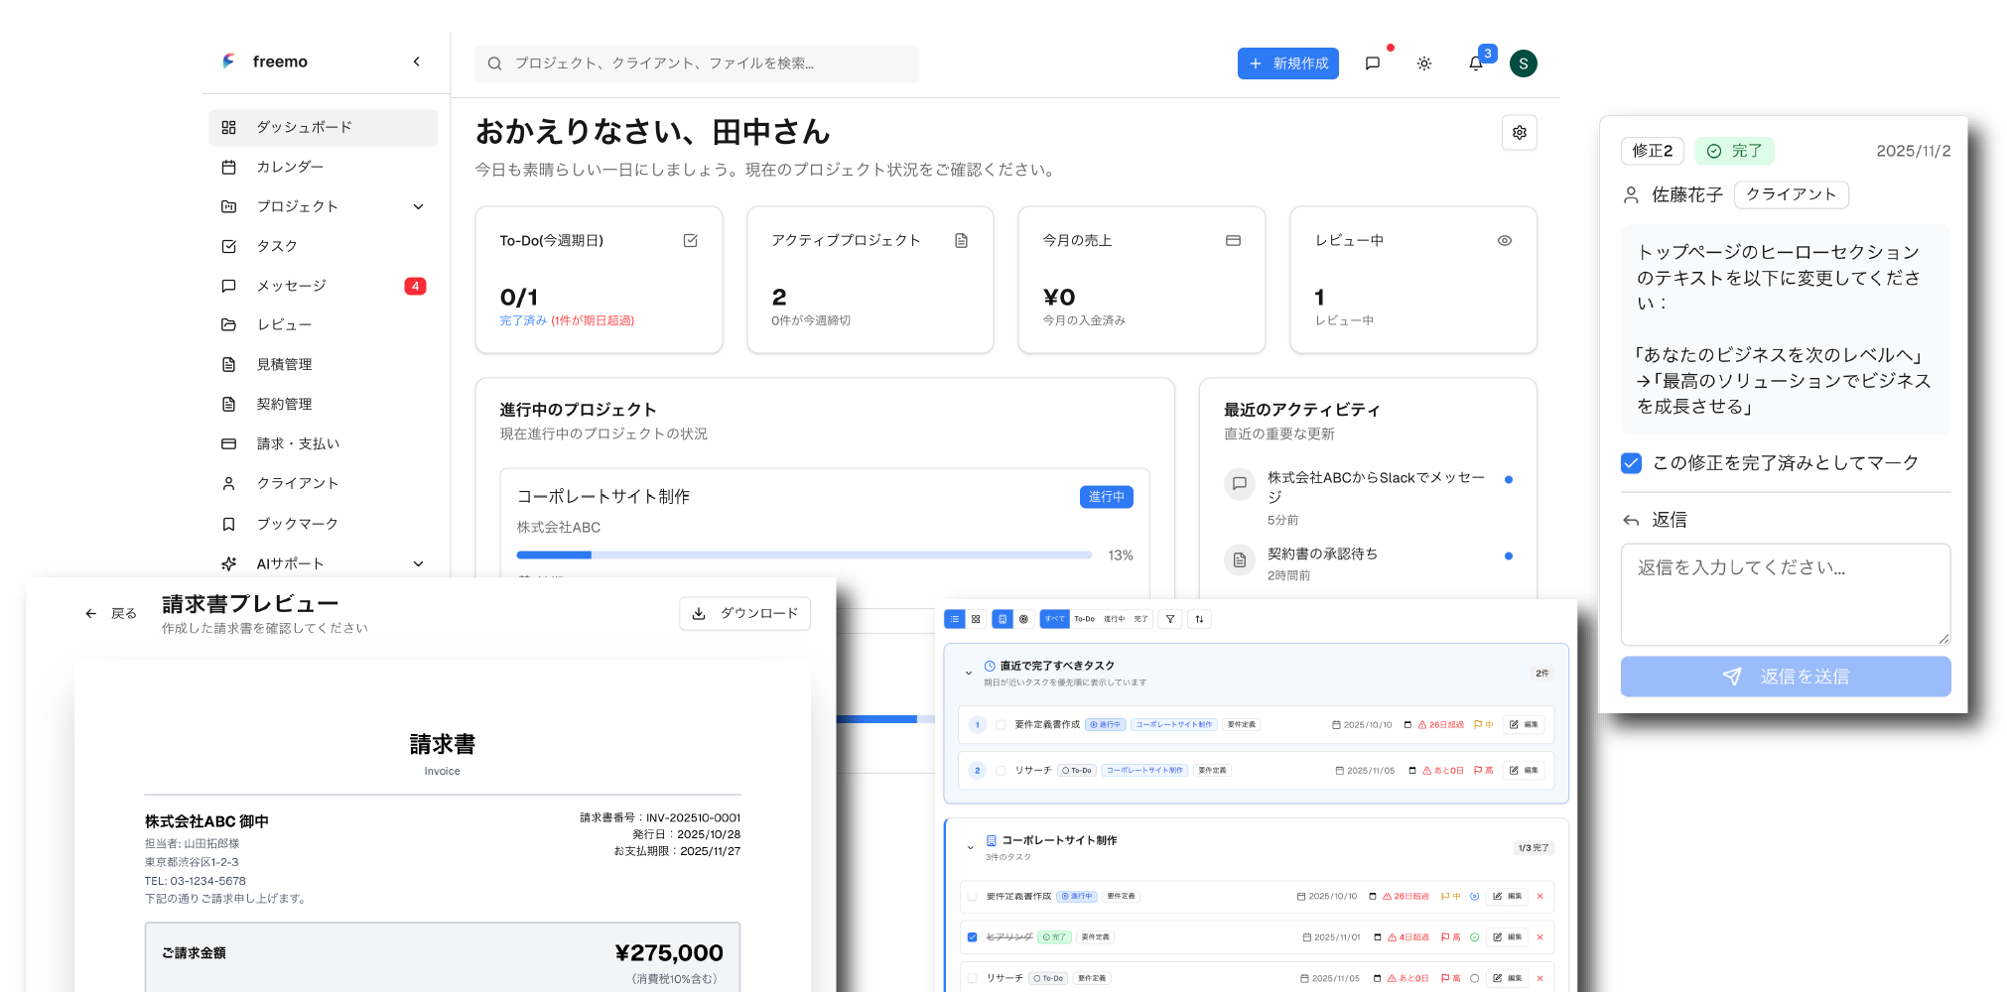Uncheck the ヒアリング task checkbox
The image size is (2007, 992).
(x=972, y=937)
